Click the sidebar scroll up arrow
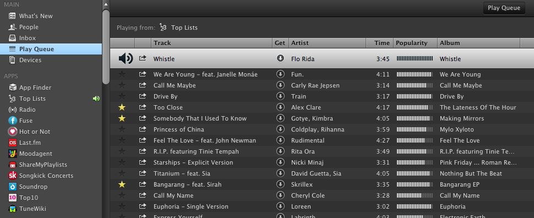The height and width of the screenshot is (218, 534). click(x=106, y=4)
